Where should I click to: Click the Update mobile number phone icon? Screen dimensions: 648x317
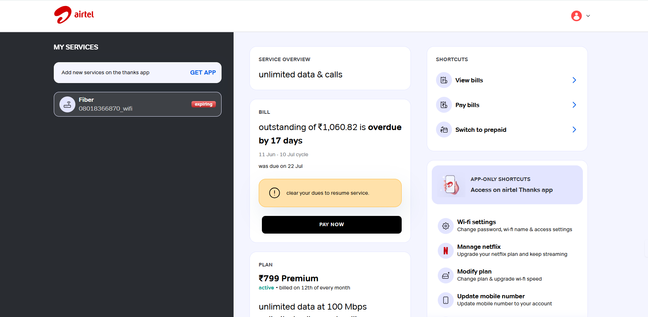tap(446, 300)
